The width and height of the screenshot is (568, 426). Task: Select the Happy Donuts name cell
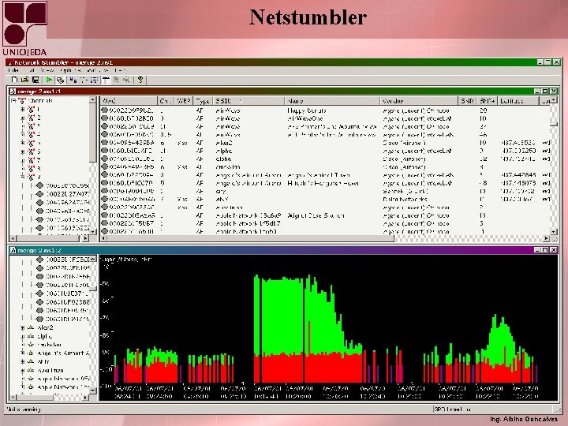[x=306, y=110]
